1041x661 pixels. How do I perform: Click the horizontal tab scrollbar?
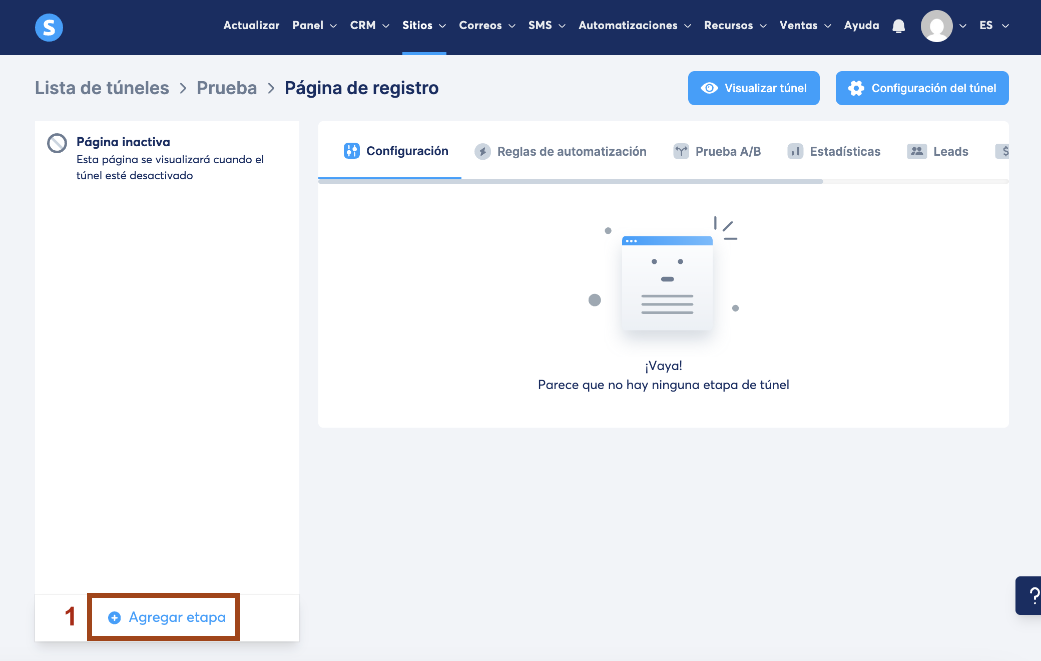click(x=571, y=181)
